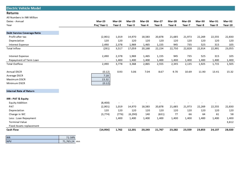Click Fixed Assets replacement row label
Image resolution: width=252 pixels, height=189 pixels.
(24, 126)
